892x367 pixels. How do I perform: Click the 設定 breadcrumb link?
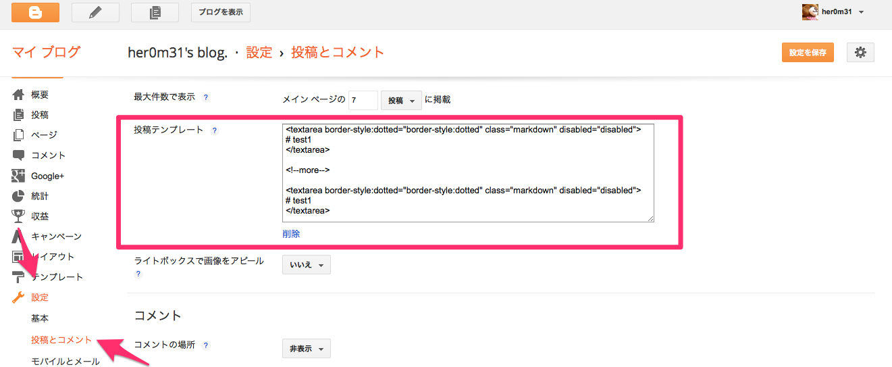(259, 52)
